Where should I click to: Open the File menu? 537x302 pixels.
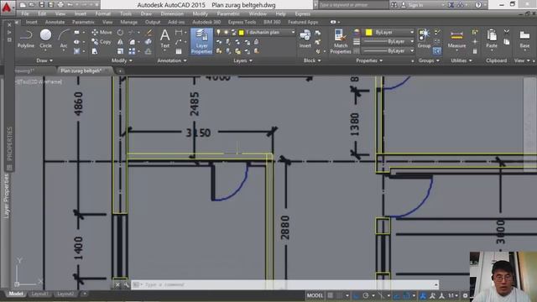click(25, 14)
